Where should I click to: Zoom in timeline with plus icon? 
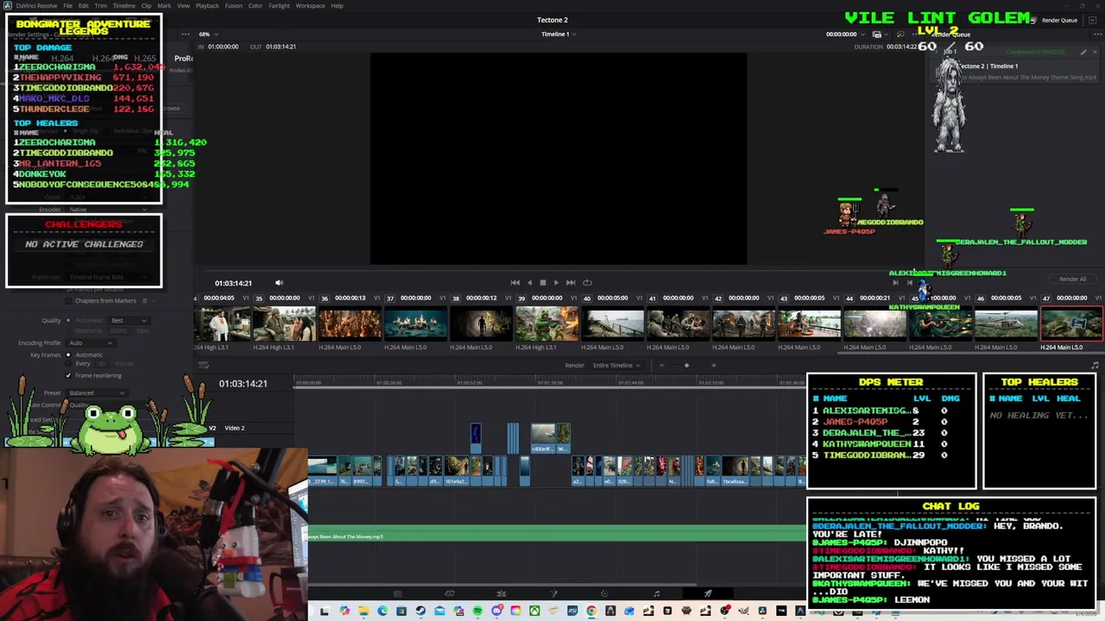pos(713,365)
